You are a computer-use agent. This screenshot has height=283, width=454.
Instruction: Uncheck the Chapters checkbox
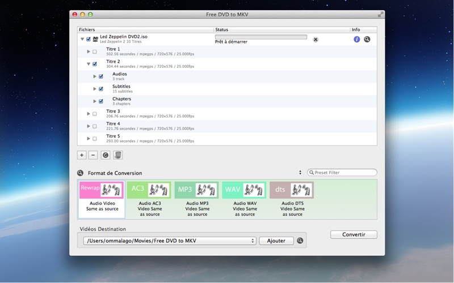[x=101, y=101]
